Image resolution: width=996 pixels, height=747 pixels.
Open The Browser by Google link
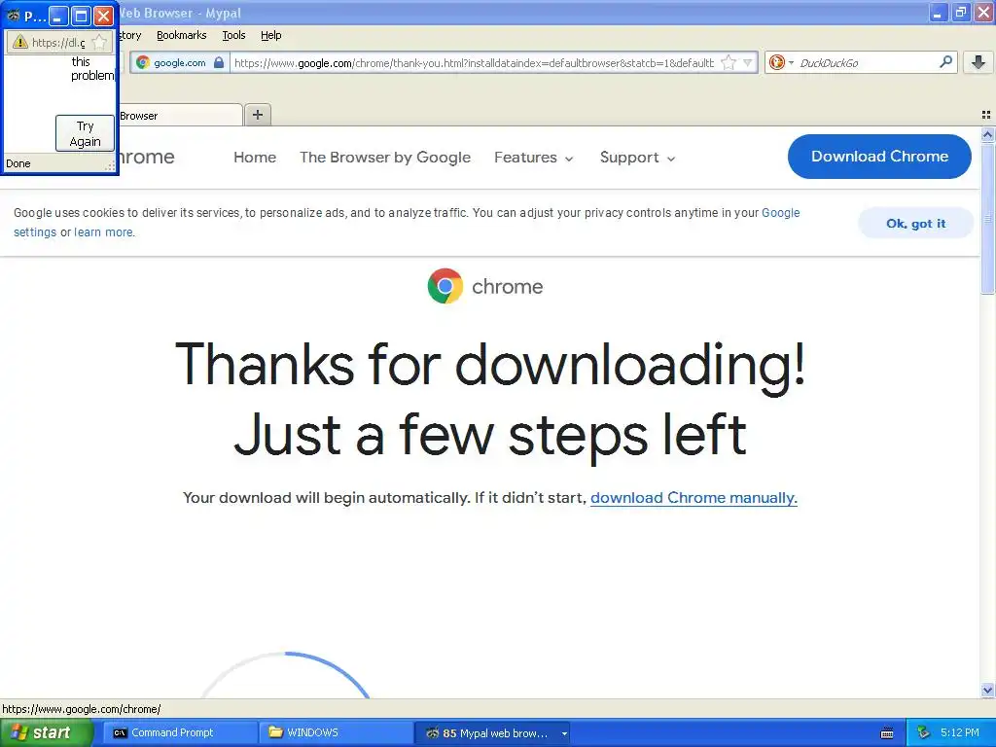(x=385, y=158)
